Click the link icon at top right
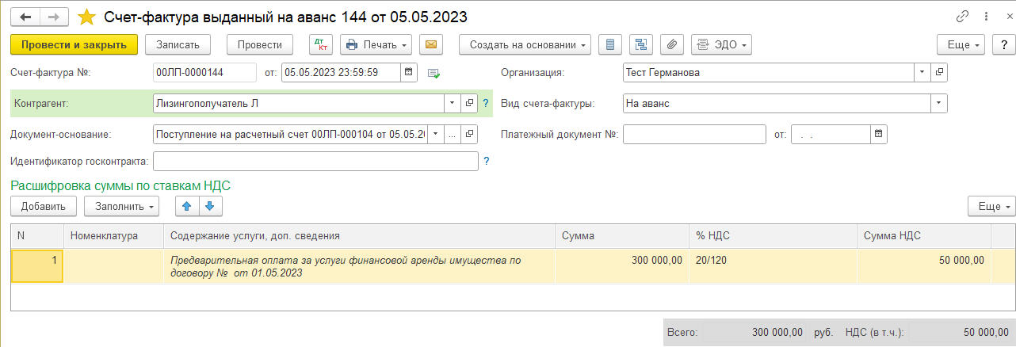This screenshot has height=347, width=1016. point(963,17)
